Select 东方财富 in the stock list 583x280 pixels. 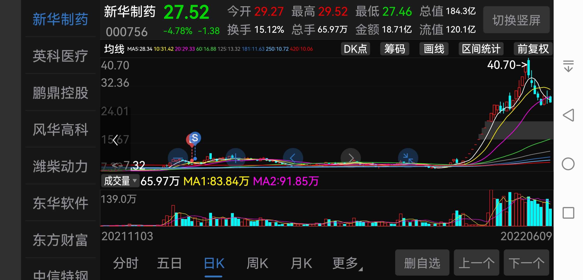pyautogui.click(x=60, y=240)
